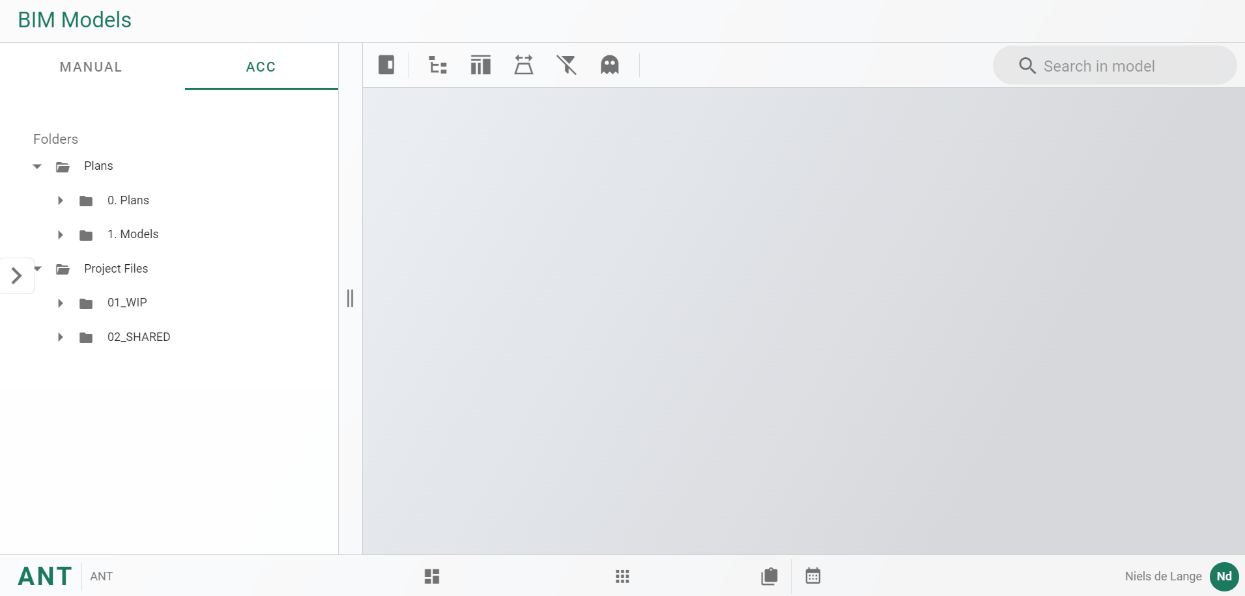Select the section measure tool icon

coord(524,65)
